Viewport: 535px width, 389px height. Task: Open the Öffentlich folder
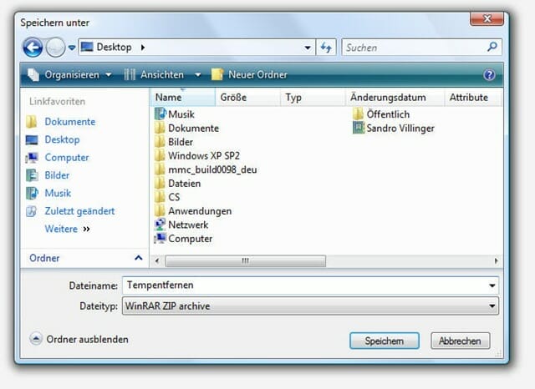point(388,114)
